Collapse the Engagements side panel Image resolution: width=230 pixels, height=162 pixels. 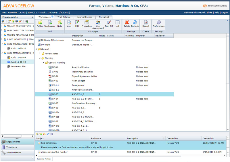[x=32, y=17]
